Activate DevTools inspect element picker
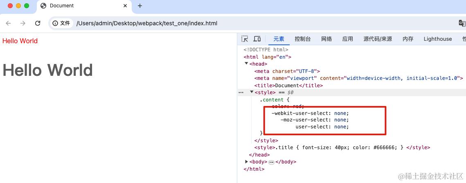Image resolution: width=466 pixels, height=183 pixels. click(x=245, y=39)
